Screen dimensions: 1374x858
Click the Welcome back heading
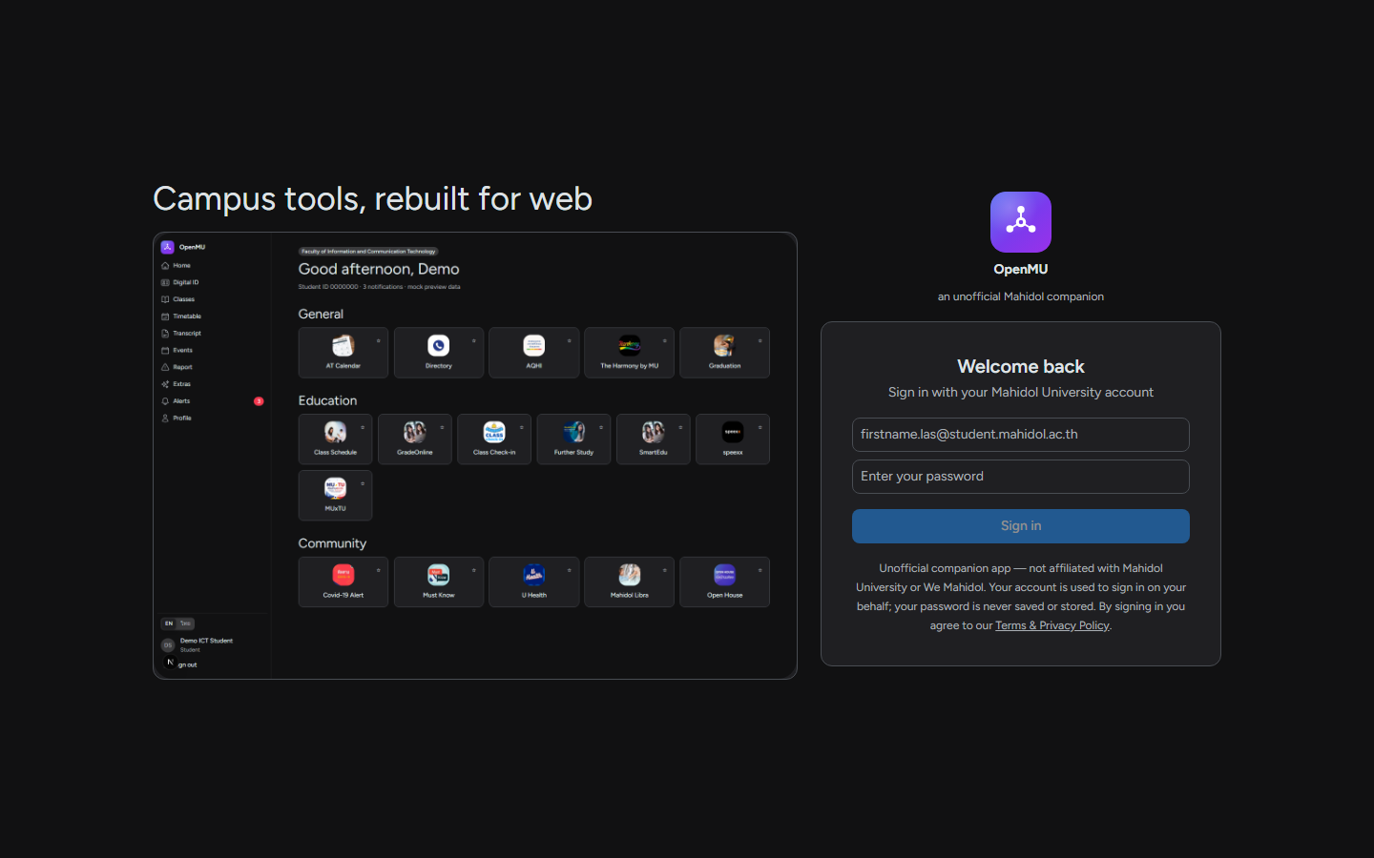click(1021, 367)
